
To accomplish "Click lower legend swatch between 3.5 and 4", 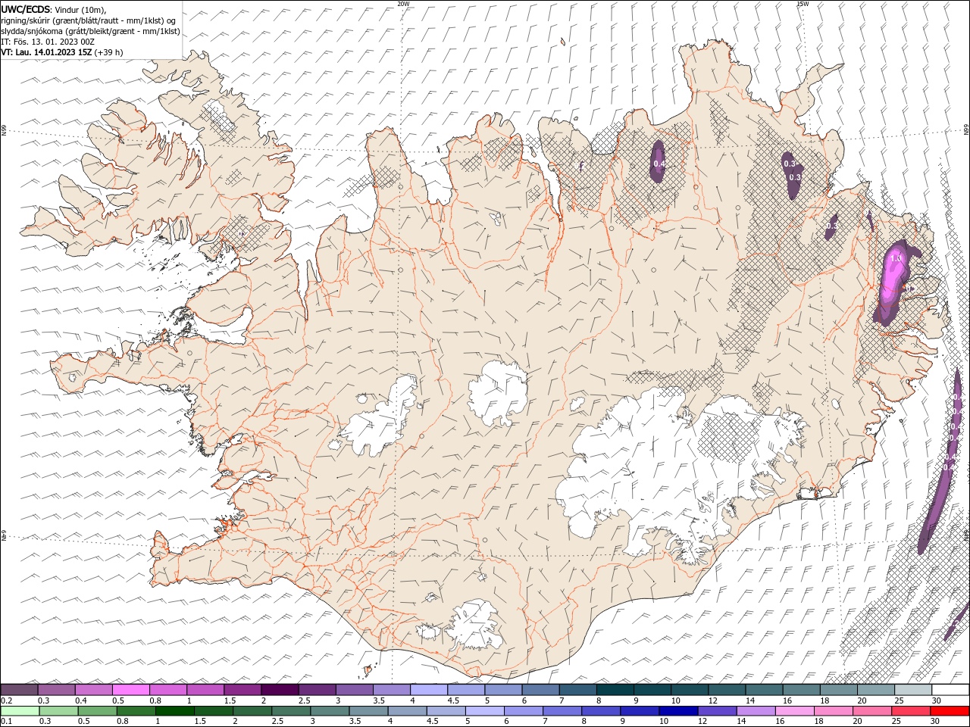I will pos(368,711).
